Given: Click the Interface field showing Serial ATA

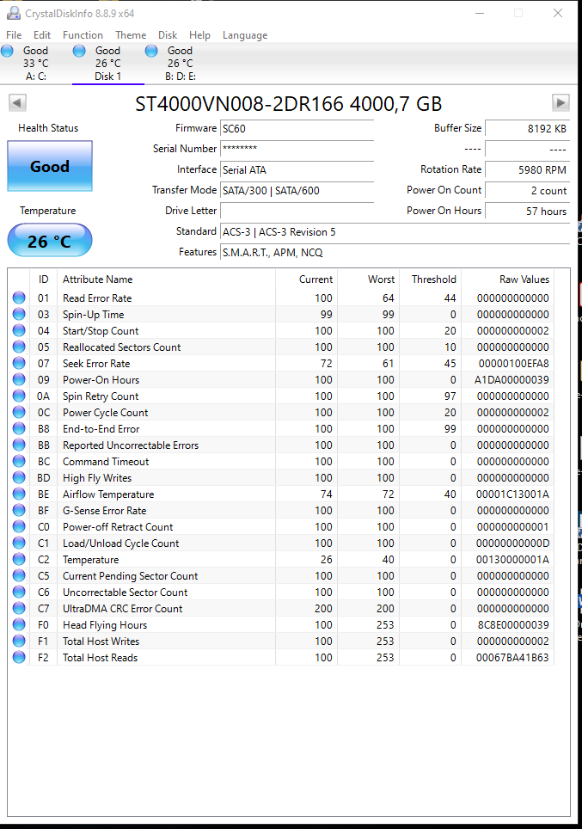Looking at the screenshot, I should (x=297, y=169).
